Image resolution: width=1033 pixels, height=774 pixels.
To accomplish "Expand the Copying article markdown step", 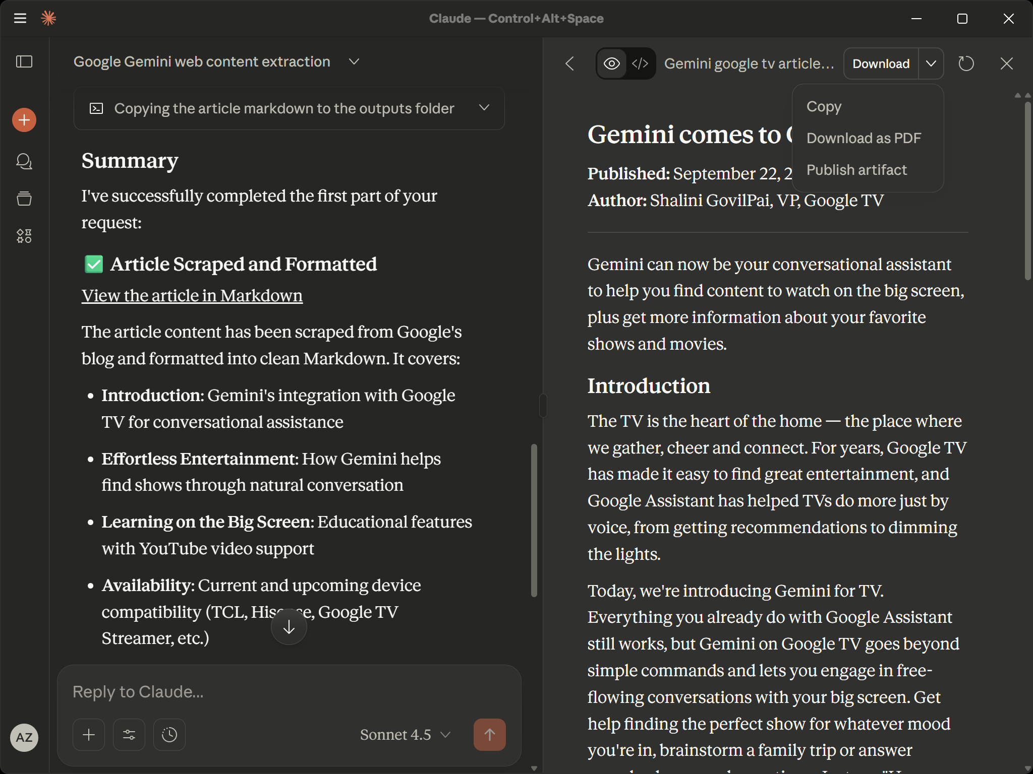I will click(x=484, y=108).
